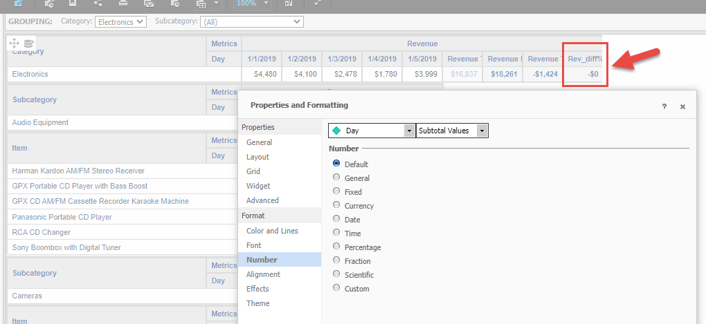Click the share icon in toolbar
Viewport: 706px width, 324px height.
(98, 3)
